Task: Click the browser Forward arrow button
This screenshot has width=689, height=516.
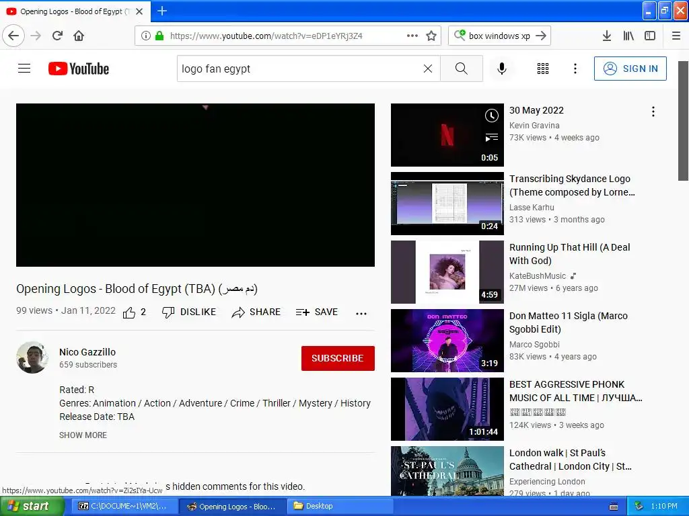Action: point(36,36)
